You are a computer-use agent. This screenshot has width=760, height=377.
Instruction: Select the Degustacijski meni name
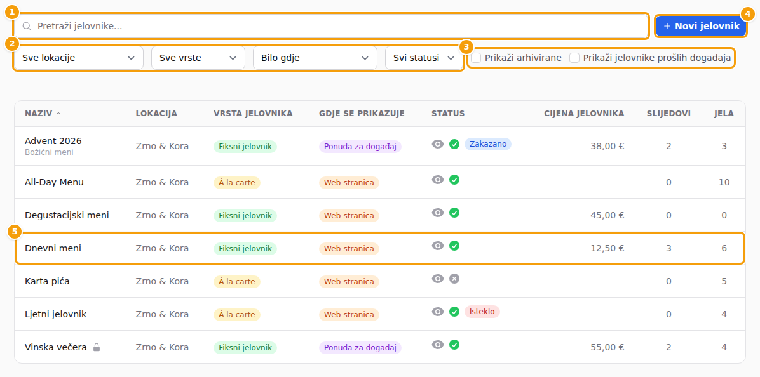click(x=67, y=215)
